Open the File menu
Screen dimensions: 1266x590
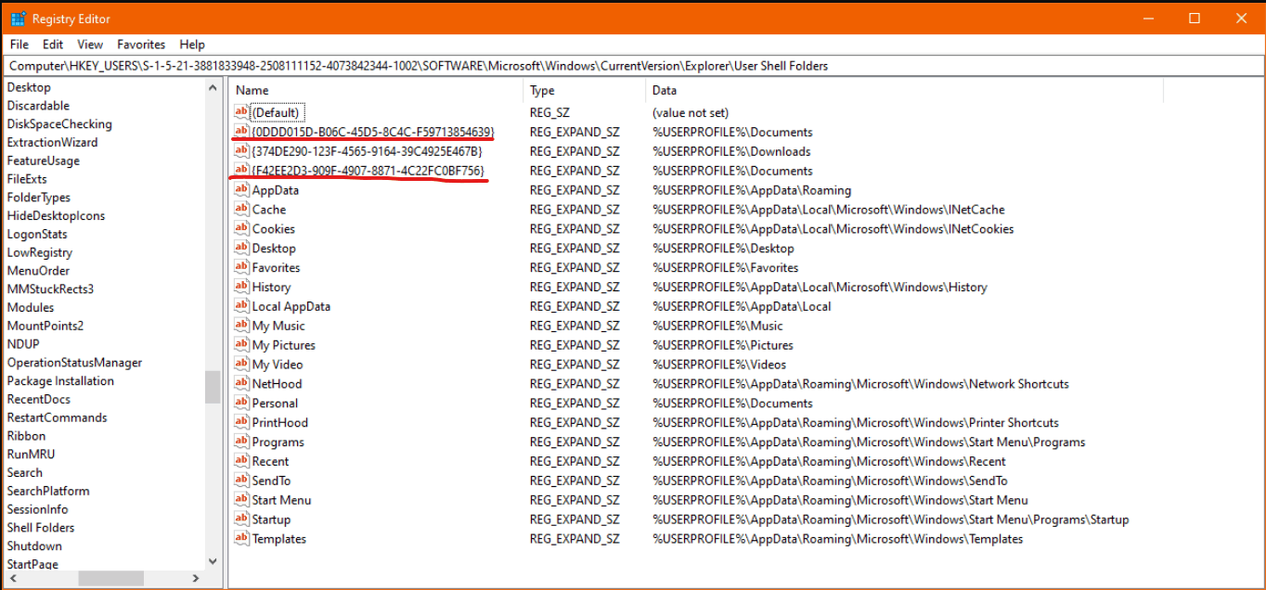coord(19,45)
